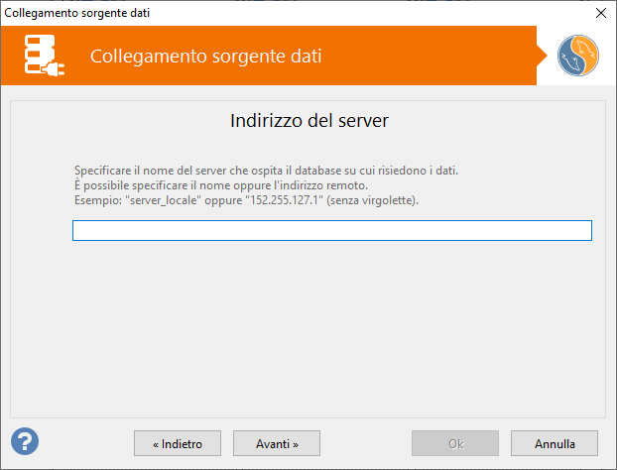Click the empty panel area below the input

[x=308, y=327]
